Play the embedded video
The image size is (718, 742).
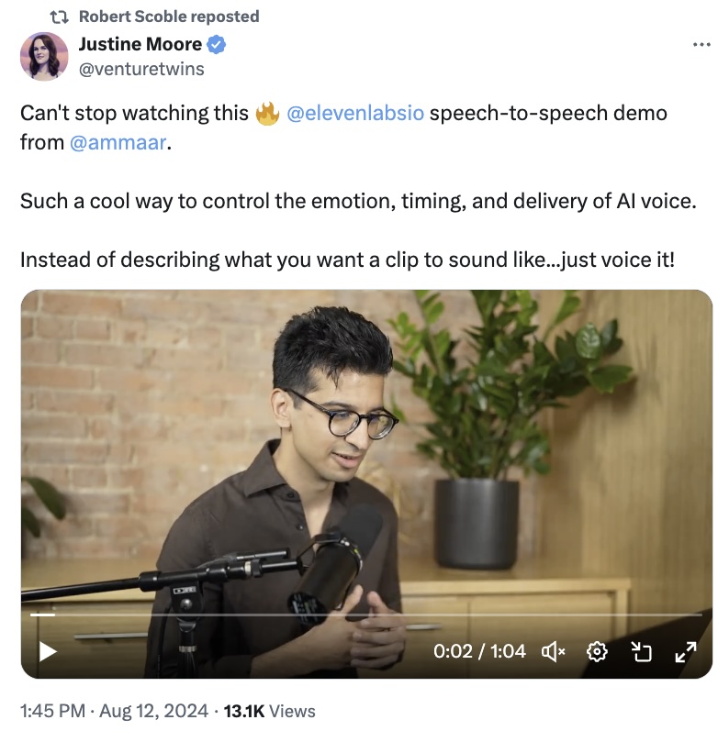coord(48,651)
